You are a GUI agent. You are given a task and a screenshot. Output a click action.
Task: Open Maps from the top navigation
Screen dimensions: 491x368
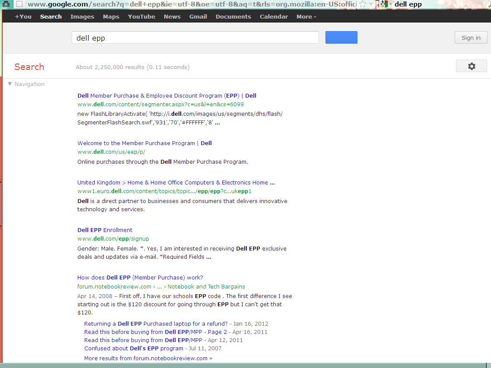coord(111,17)
